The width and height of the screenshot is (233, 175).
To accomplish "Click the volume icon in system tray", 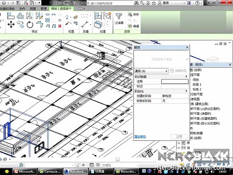I will click(212, 172).
